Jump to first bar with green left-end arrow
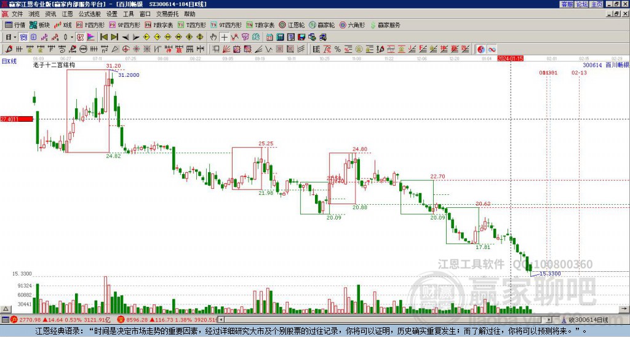630x337 pixels. (103, 38)
